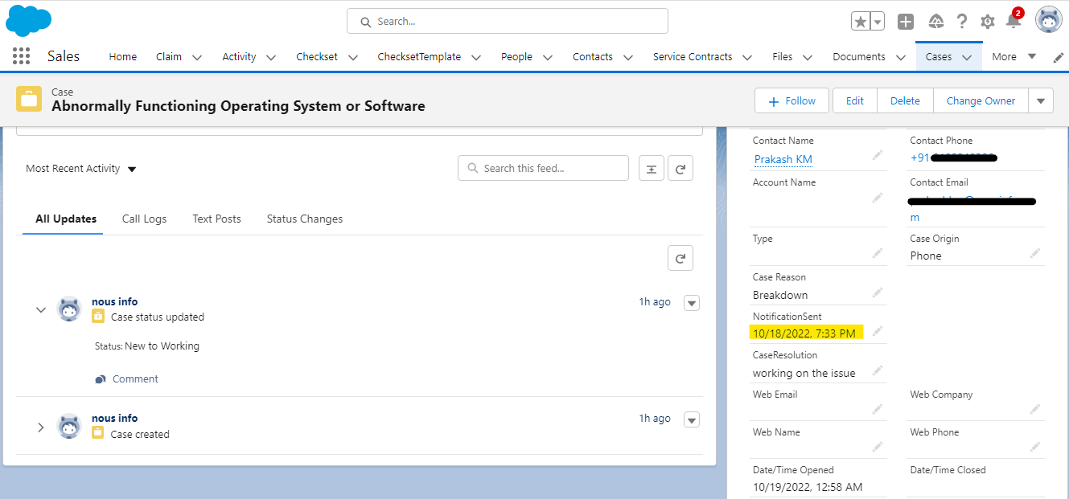Edit the Web Phone field pencil
1069x499 pixels.
point(1035,448)
